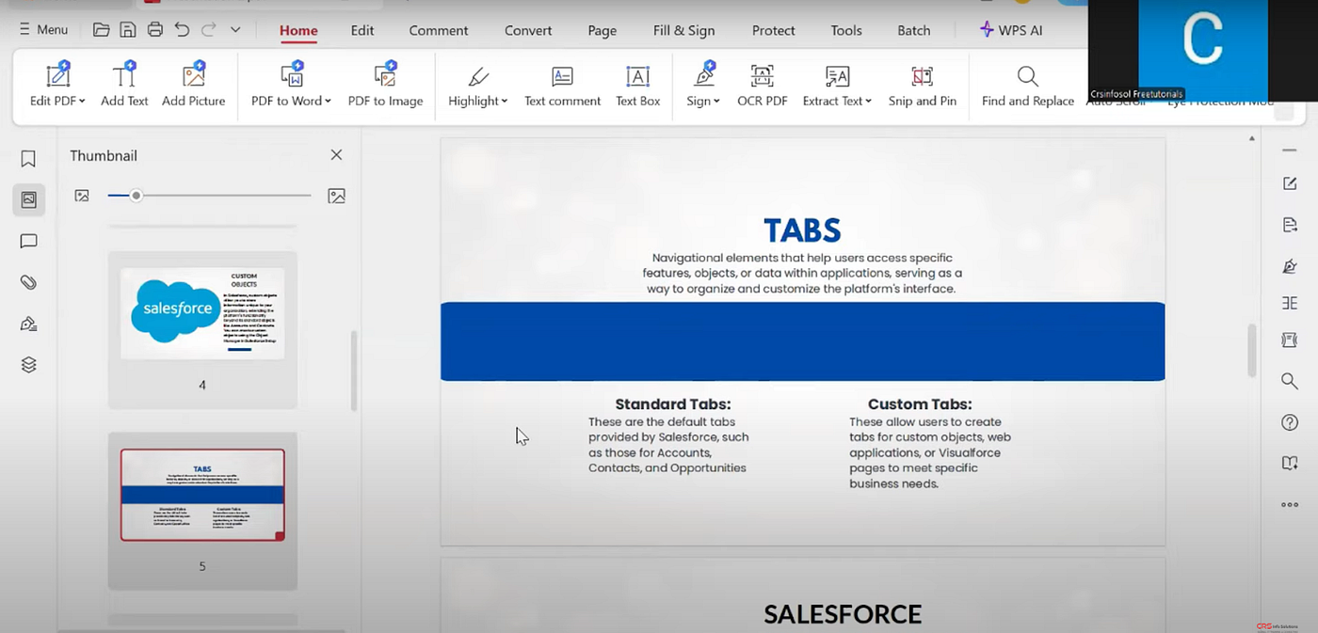Switch to the Batch tab
Image resolution: width=1318 pixels, height=633 pixels.
pyautogui.click(x=914, y=30)
